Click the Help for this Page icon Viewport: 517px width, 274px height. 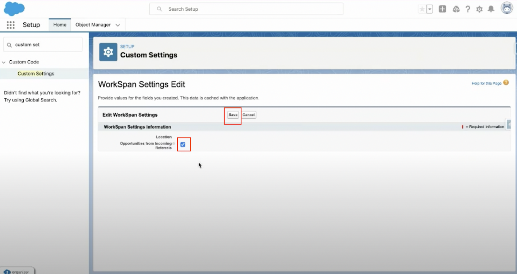click(506, 83)
